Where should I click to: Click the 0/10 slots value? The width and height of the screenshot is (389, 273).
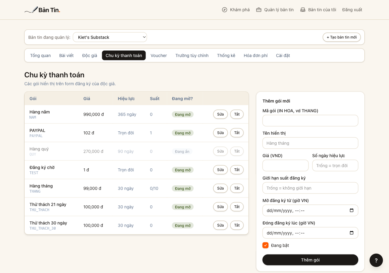tap(154, 188)
